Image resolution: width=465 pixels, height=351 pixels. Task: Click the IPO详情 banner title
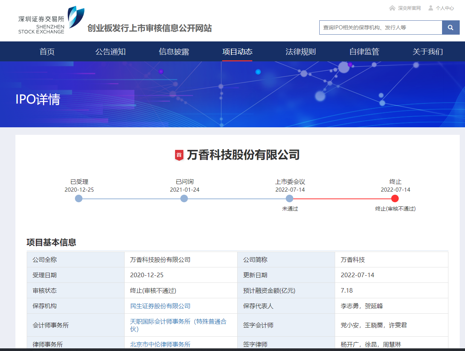click(38, 99)
